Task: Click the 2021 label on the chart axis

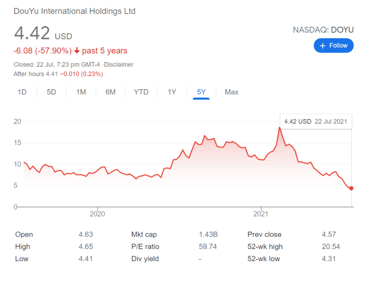Action: point(261,214)
